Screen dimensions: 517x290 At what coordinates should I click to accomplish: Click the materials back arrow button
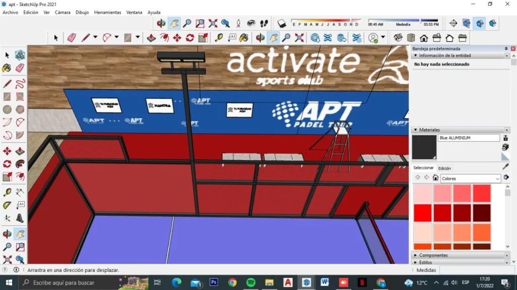coord(418,178)
